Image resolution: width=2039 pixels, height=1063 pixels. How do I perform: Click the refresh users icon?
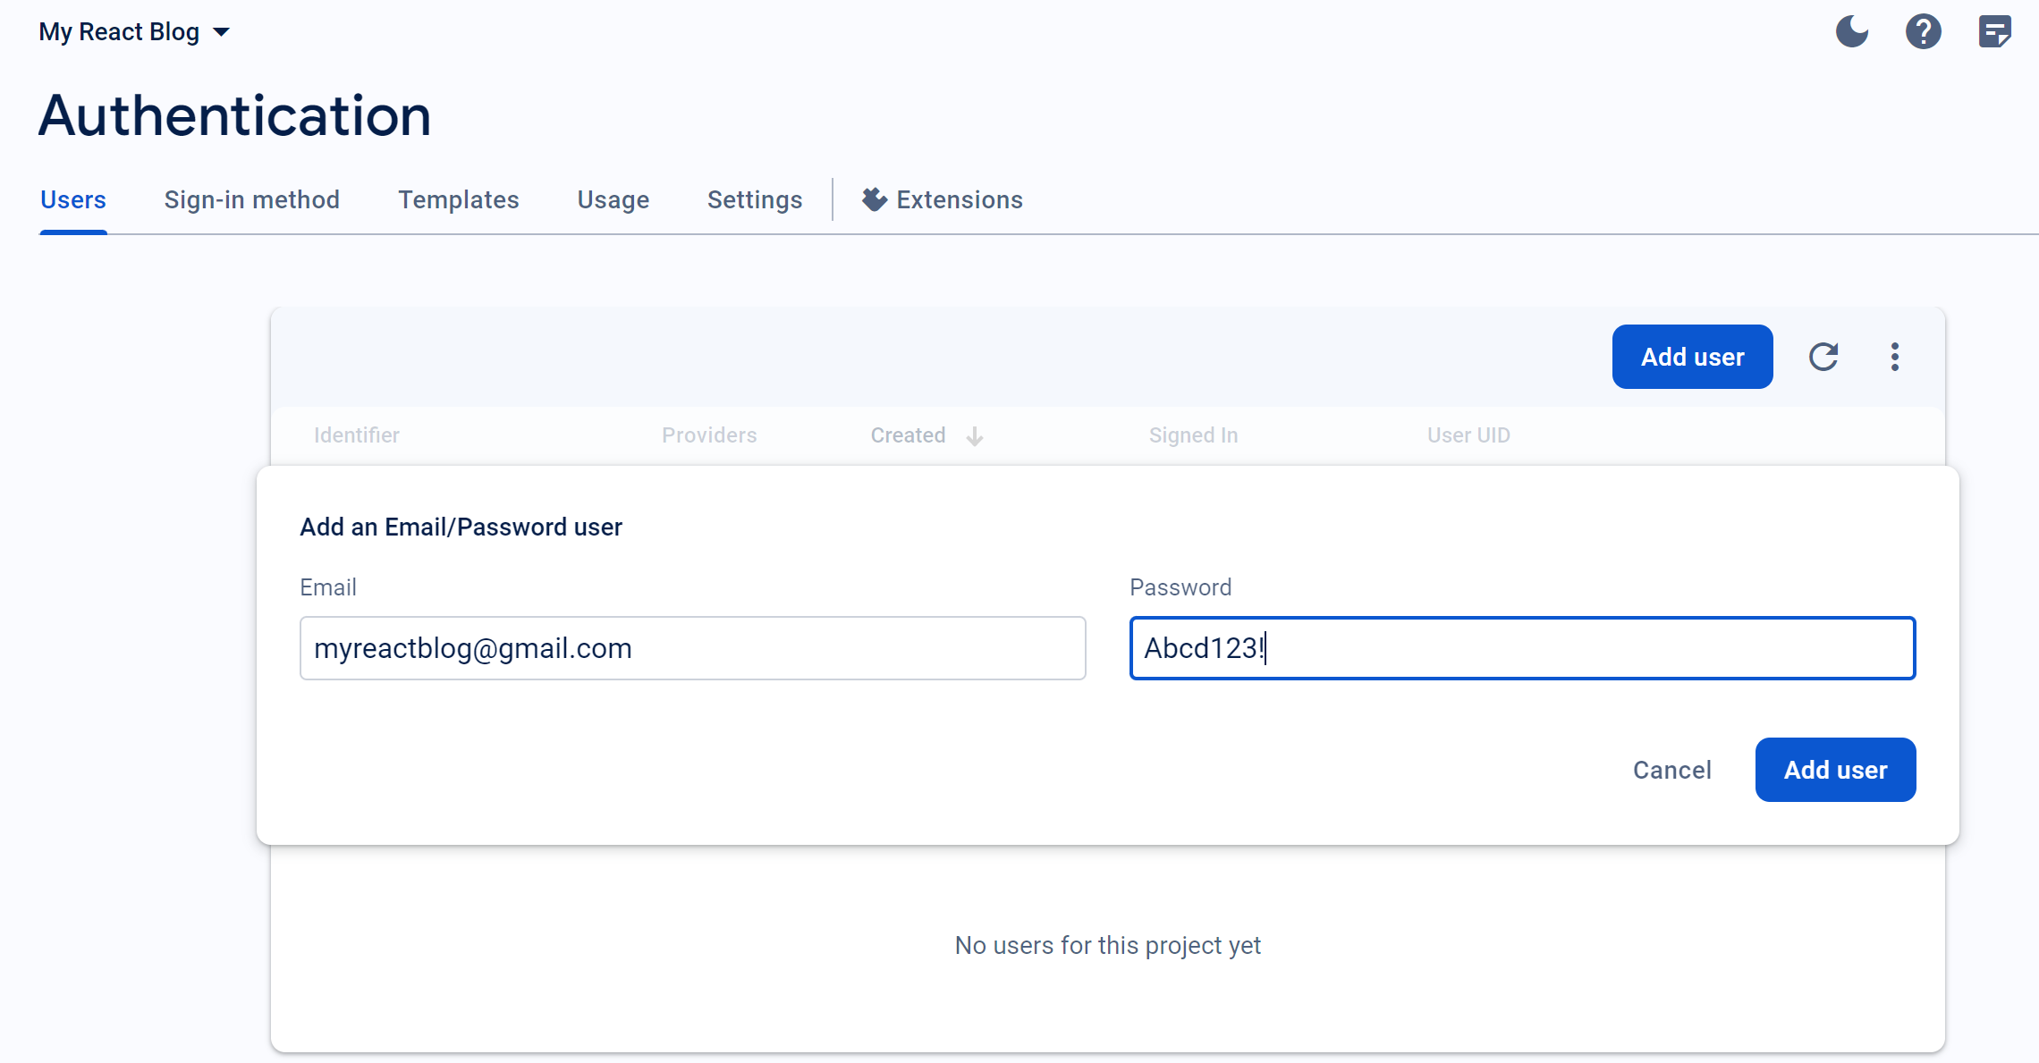(x=1823, y=357)
